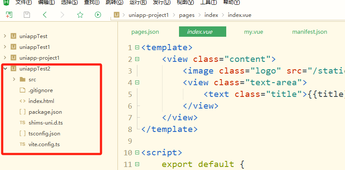Fold the text-area view on line 4

[x=137, y=83]
